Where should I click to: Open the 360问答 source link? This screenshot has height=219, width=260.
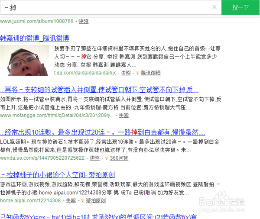(119, 158)
